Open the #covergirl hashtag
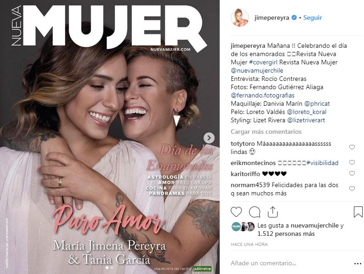This screenshot has width=364, height=274. coord(263,62)
